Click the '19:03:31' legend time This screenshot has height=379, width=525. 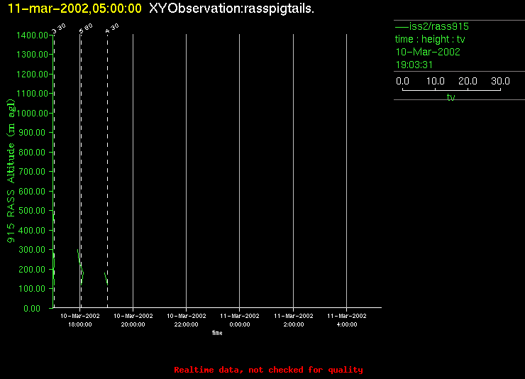(x=414, y=65)
